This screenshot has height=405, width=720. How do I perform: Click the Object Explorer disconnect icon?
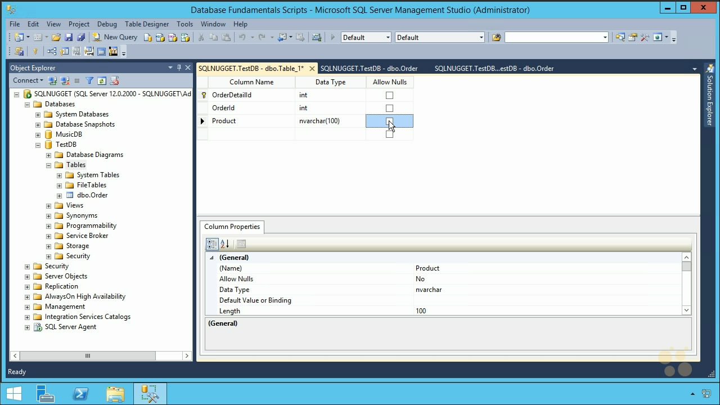point(65,81)
